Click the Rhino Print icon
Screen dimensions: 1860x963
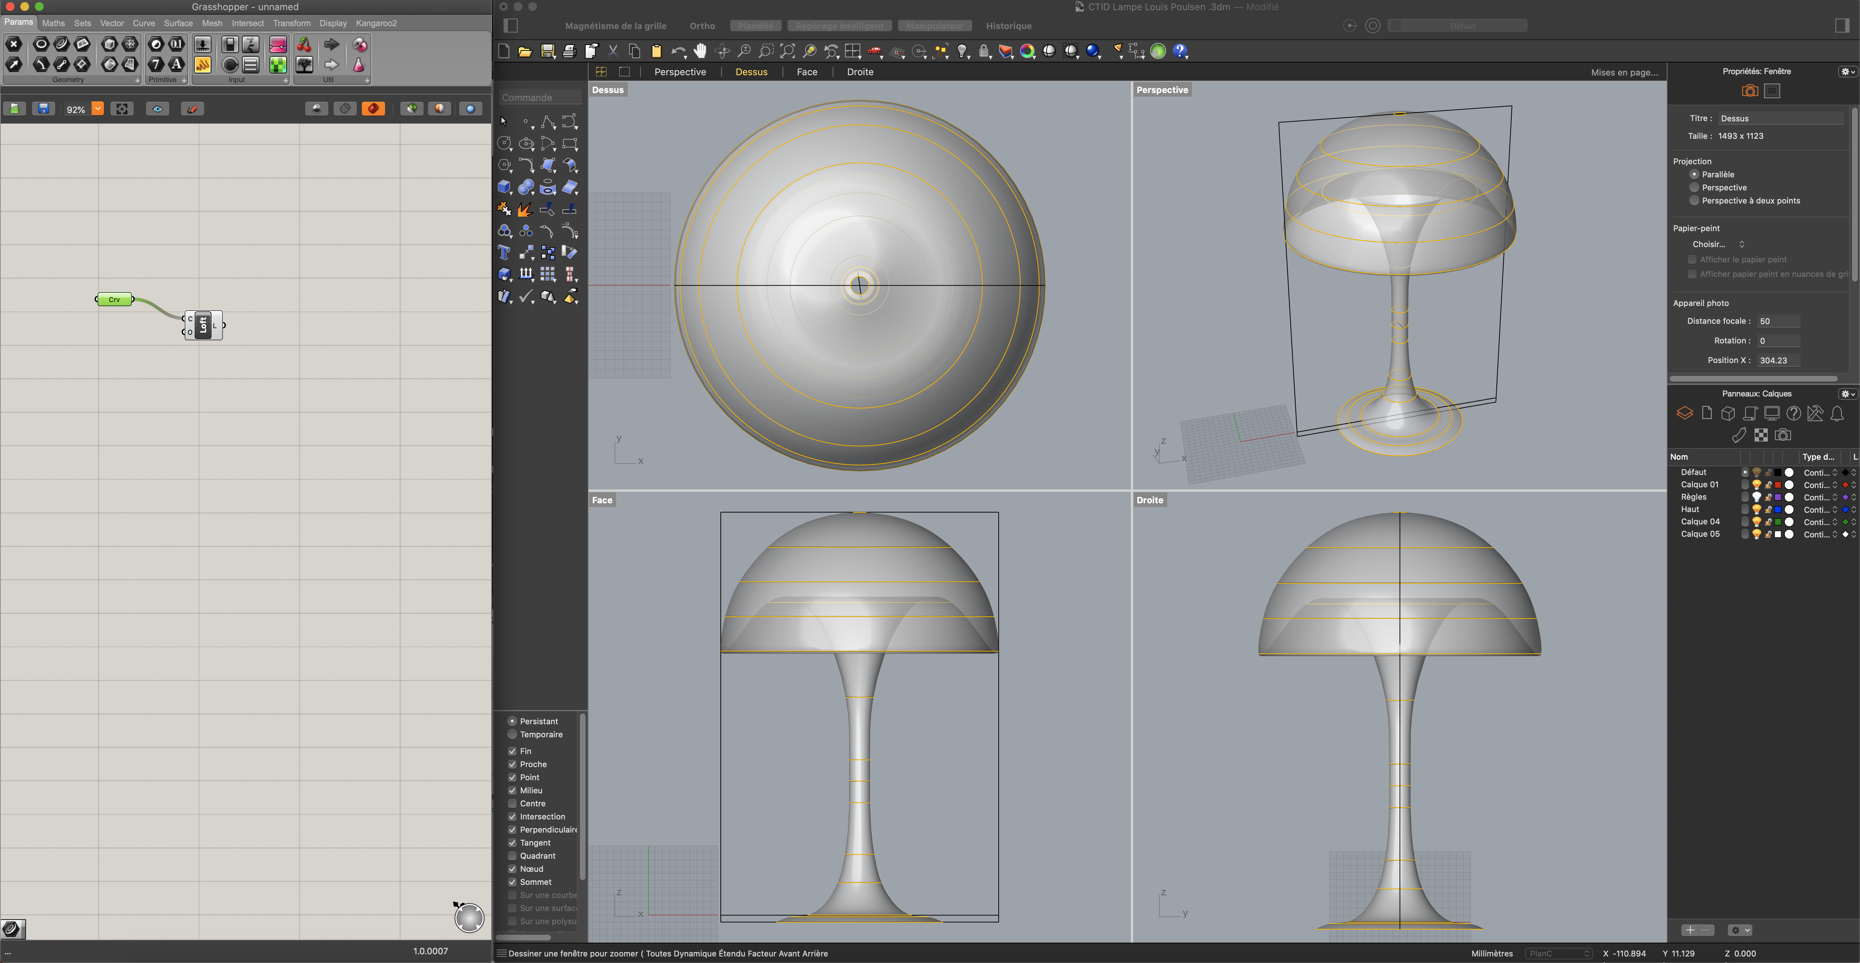(569, 51)
